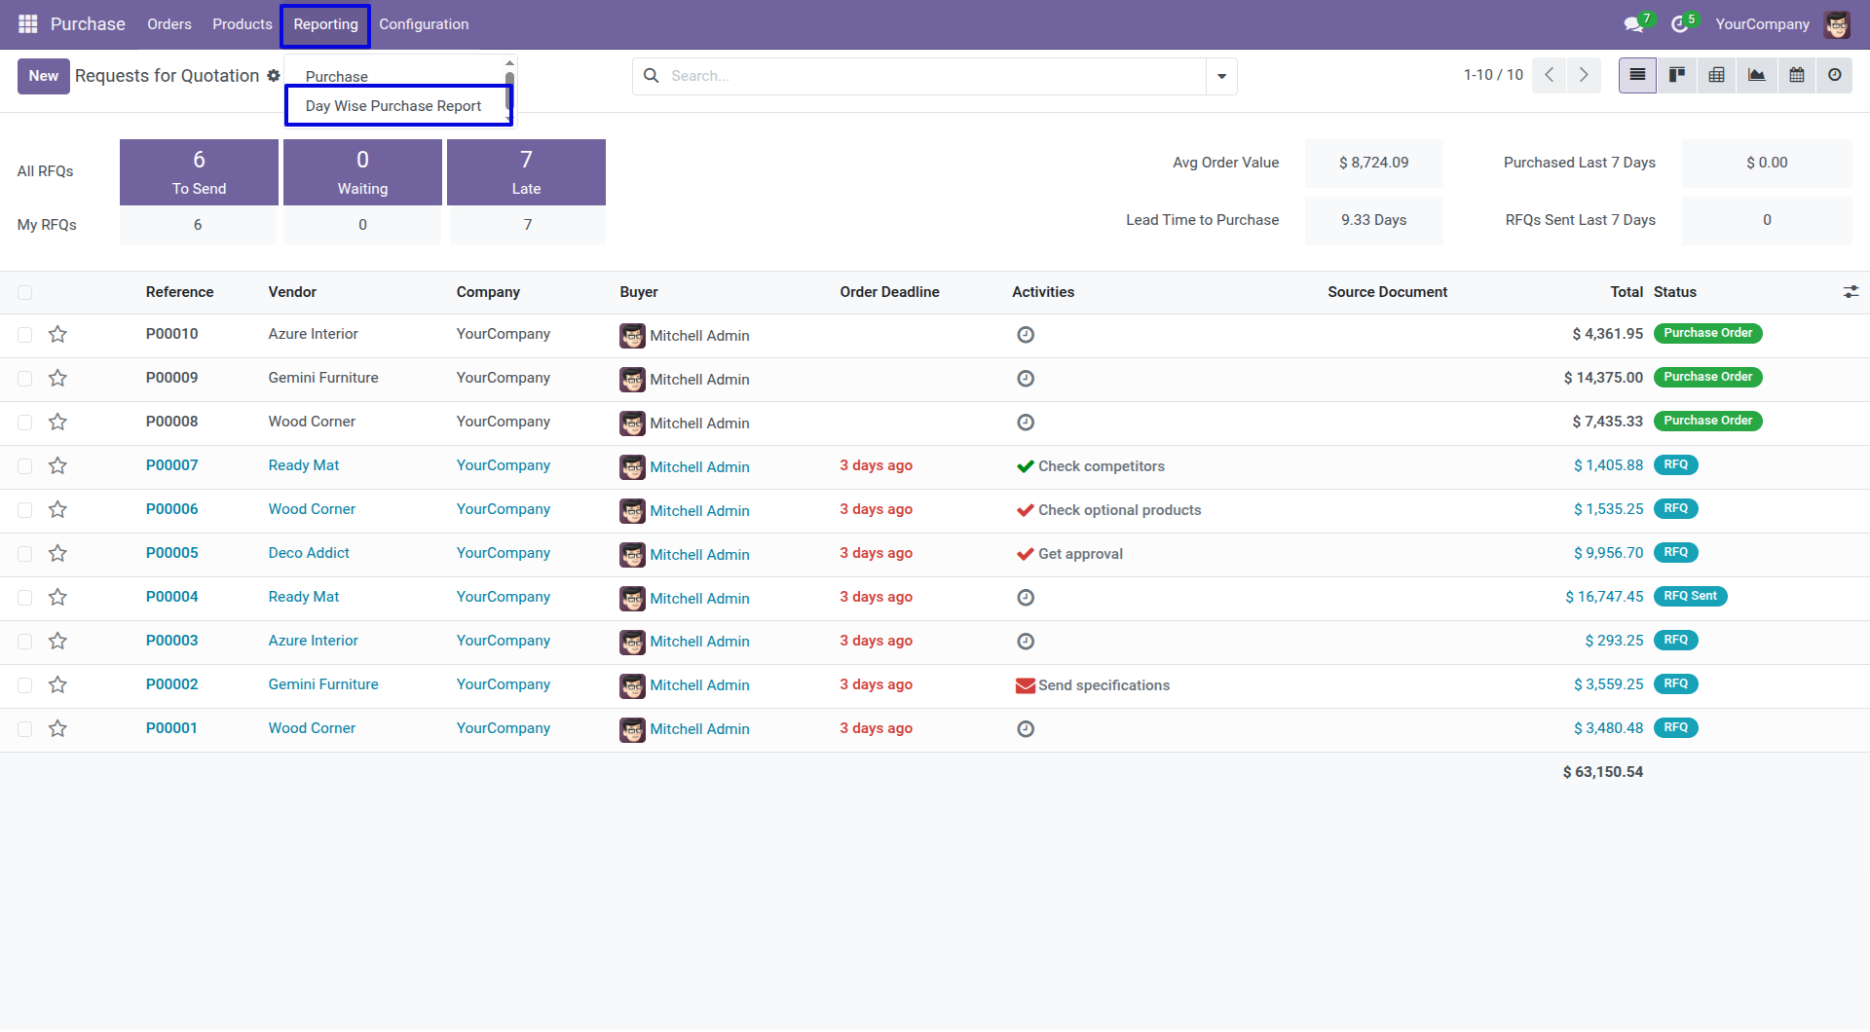This screenshot has width=1870, height=1032.
Task: Open the apps grid home menu
Action: [x=28, y=24]
